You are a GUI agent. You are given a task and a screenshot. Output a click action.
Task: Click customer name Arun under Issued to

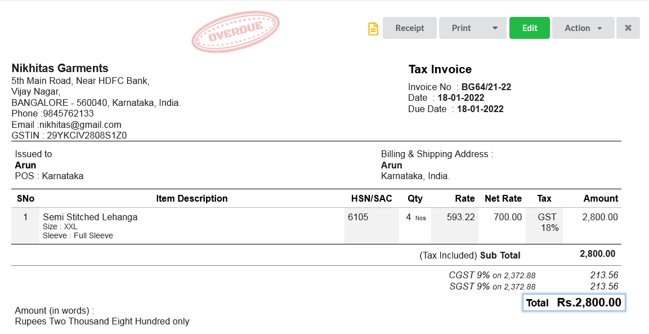point(26,166)
